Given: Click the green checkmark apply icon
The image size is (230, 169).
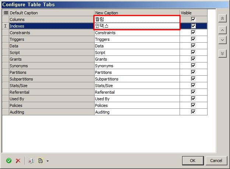Looking at the screenshot, I should click(x=9, y=161).
